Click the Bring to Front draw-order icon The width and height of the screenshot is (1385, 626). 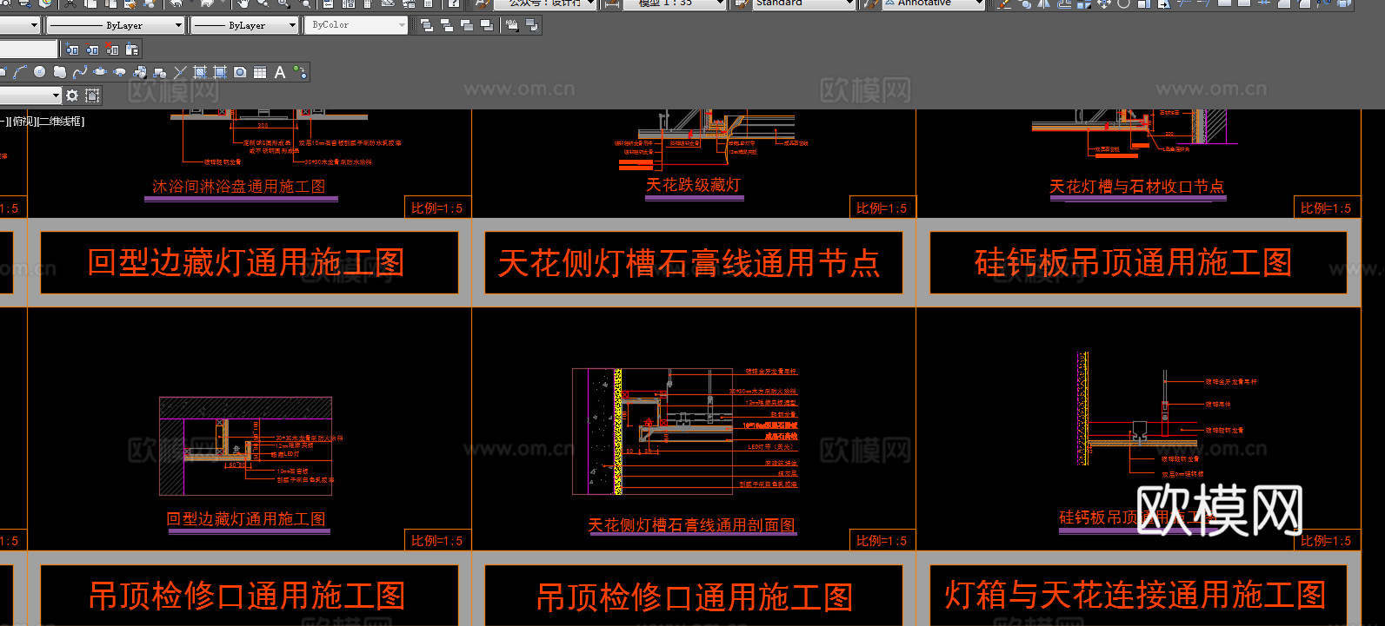pos(427,25)
